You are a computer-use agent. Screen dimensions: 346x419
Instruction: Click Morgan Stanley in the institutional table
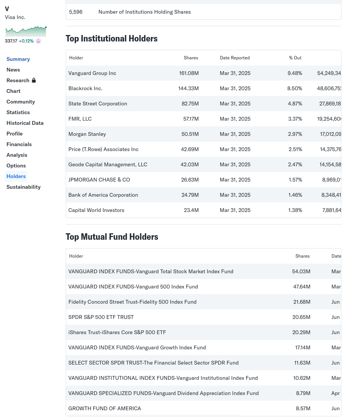click(87, 134)
